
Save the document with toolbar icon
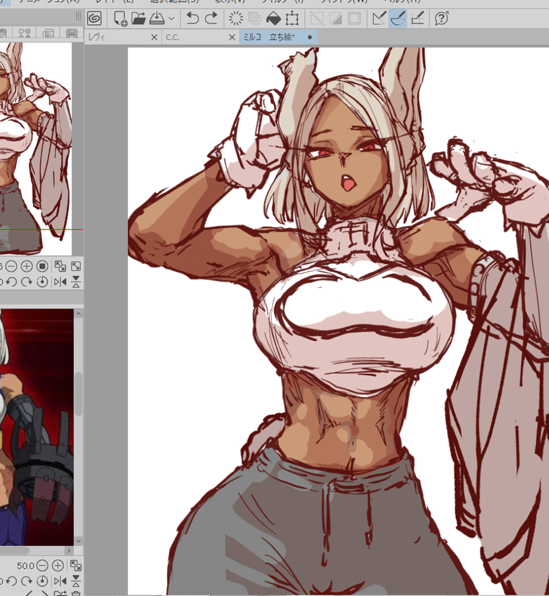157,18
